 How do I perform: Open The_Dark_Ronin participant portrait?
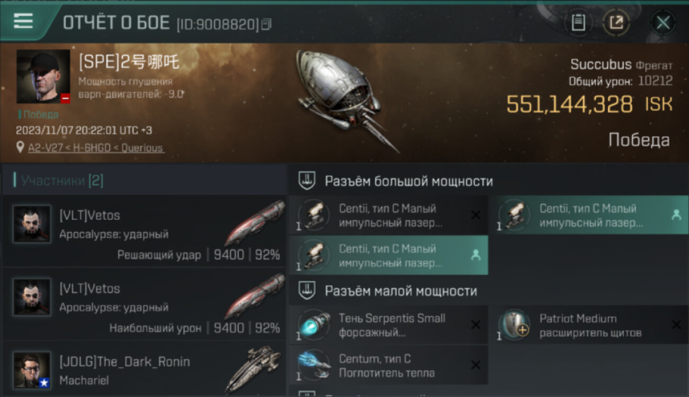coord(32,370)
